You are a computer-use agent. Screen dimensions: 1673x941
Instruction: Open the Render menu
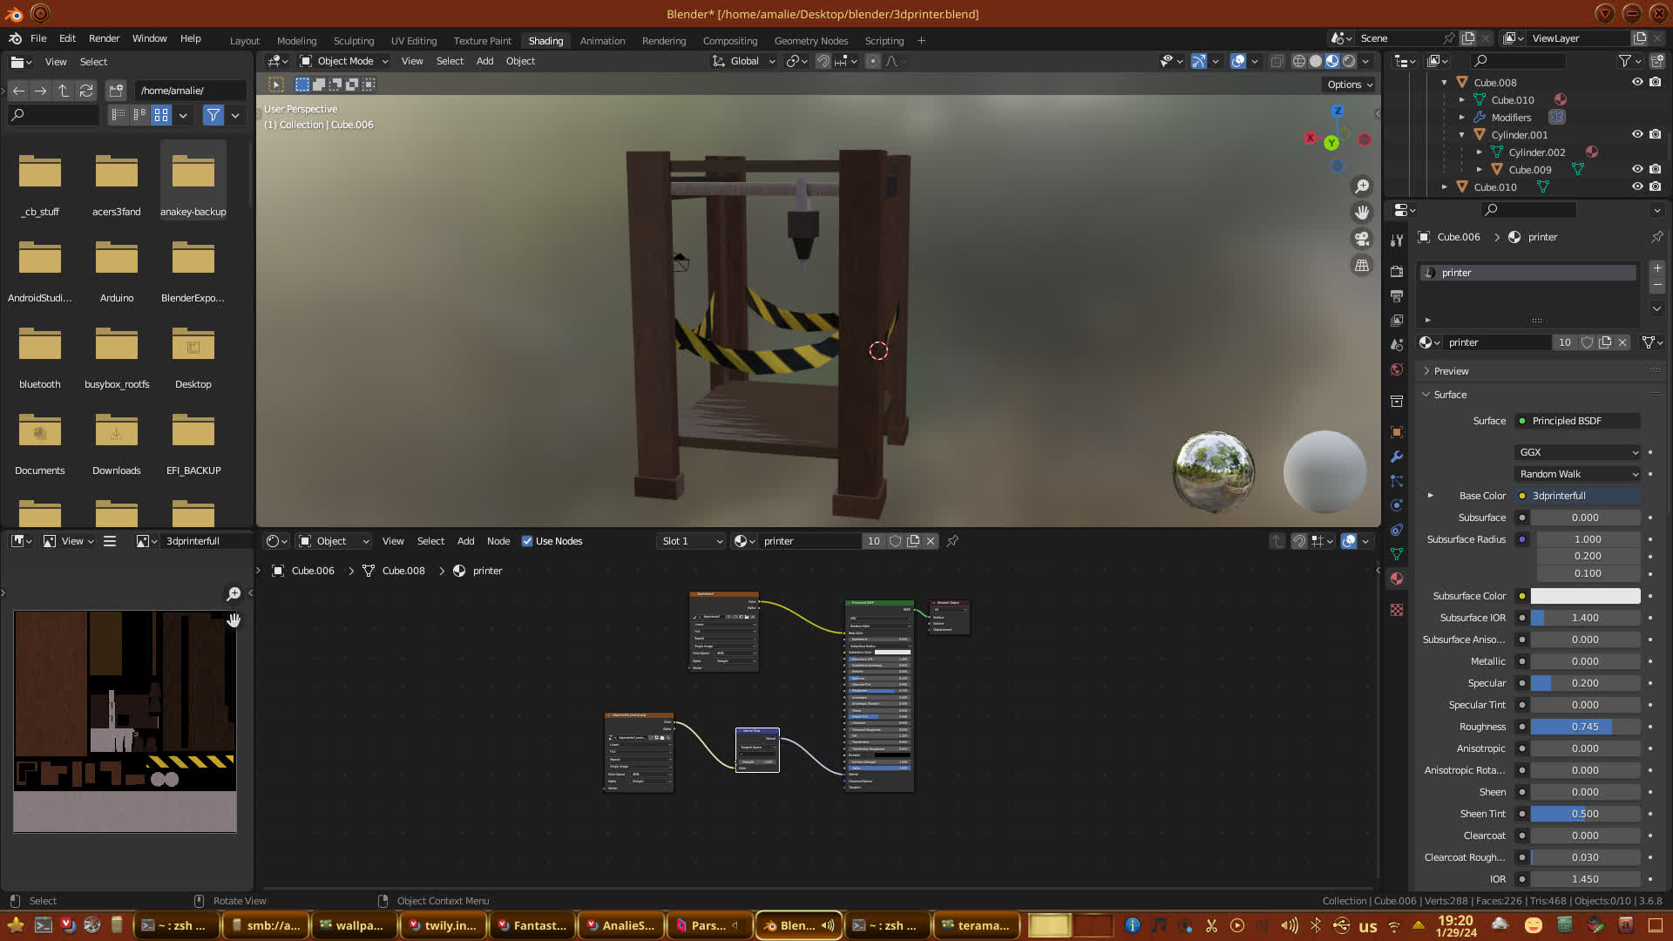[104, 38]
